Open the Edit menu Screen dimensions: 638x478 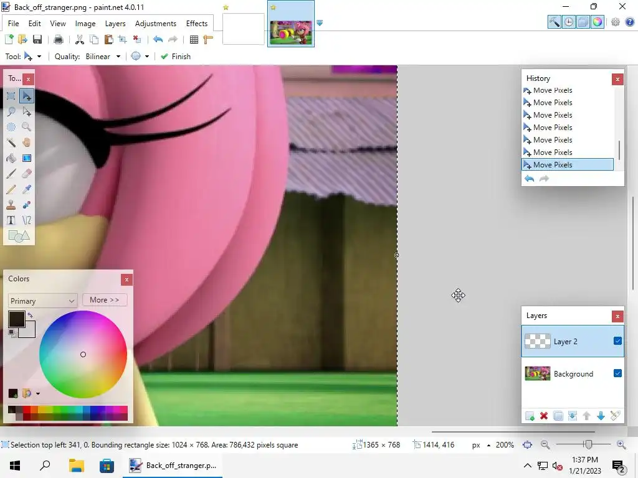tap(35, 24)
